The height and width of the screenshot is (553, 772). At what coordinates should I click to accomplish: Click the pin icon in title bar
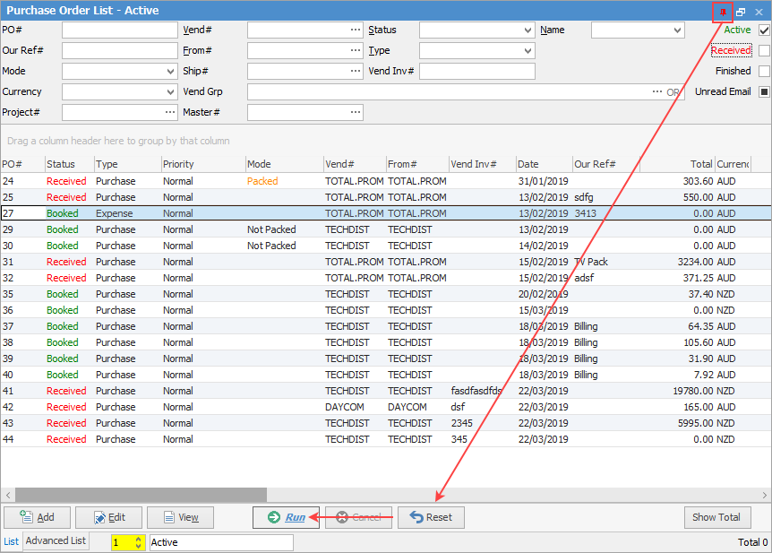[x=724, y=12]
